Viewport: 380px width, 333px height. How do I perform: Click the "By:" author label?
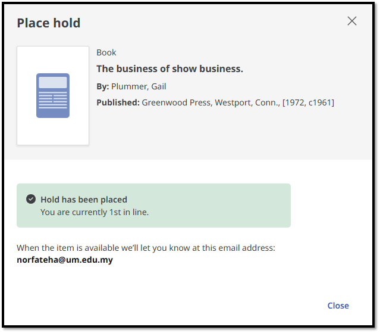(103, 86)
